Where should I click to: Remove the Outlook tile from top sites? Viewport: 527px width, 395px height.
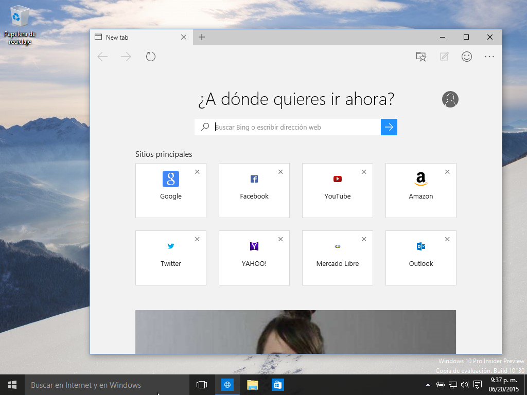[447, 239]
